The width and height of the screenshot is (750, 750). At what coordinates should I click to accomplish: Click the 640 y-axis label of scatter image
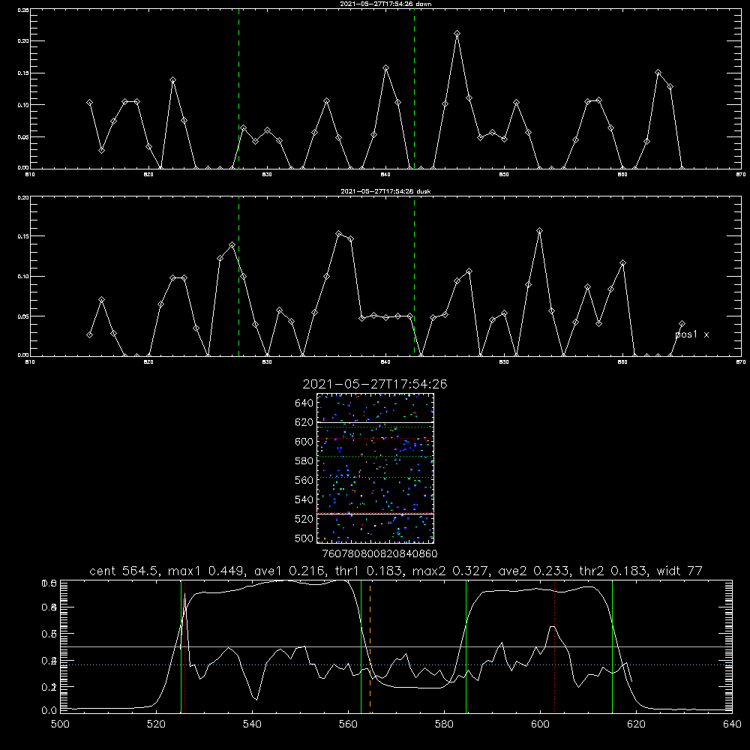[x=304, y=403]
